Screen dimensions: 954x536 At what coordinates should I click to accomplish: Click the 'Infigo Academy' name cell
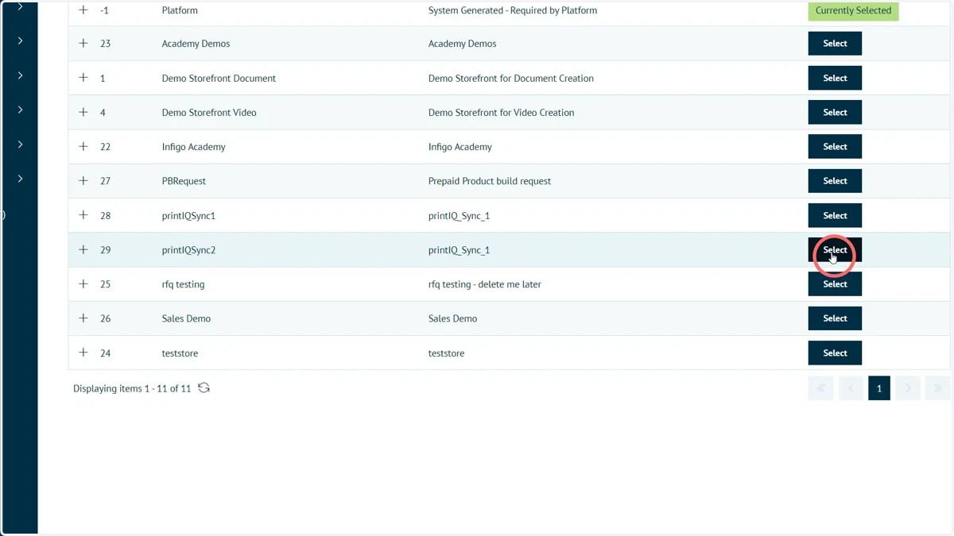coord(193,146)
